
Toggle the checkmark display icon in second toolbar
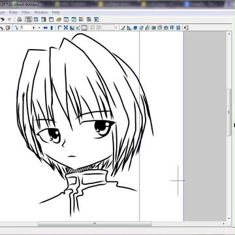pos(78,28)
